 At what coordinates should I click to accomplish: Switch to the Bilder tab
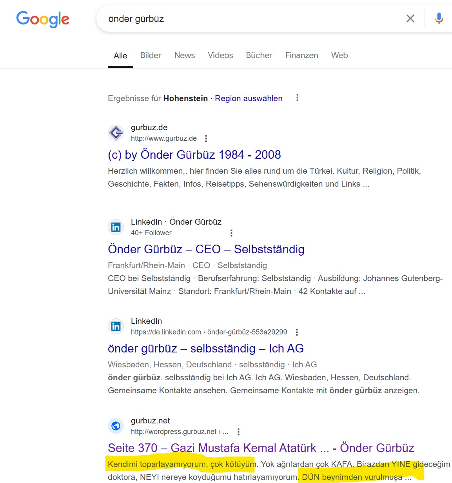click(x=151, y=55)
